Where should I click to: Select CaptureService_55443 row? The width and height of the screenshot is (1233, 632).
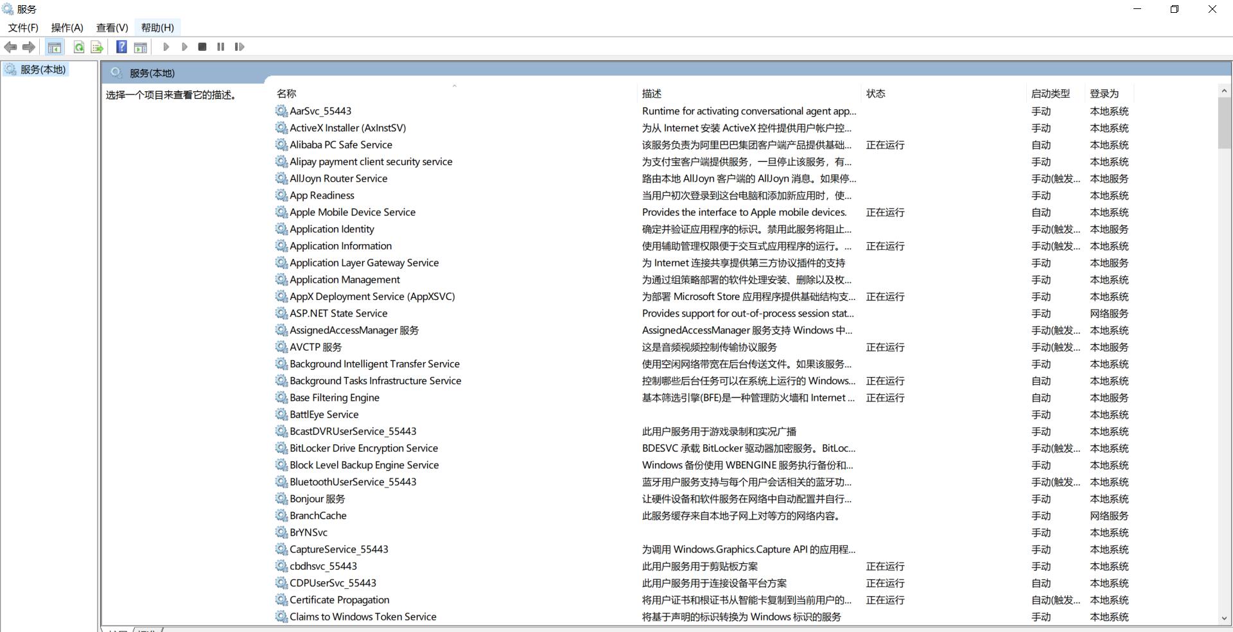coord(338,549)
